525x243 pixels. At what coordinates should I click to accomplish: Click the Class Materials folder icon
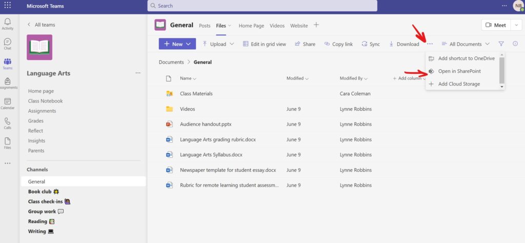[169, 94]
